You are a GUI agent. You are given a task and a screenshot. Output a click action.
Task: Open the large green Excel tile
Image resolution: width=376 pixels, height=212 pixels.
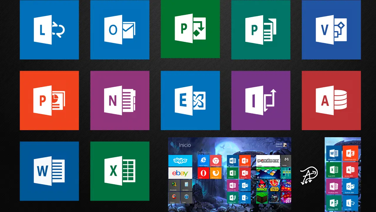click(120, 171)
